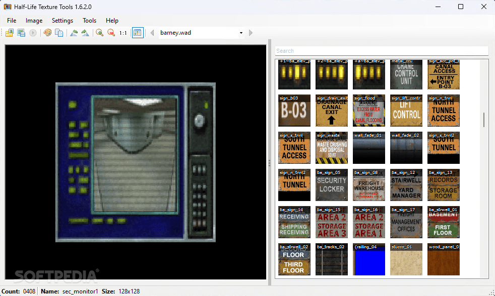The height and width of the screenshot is (296, 495).
Task: Click the Count value 0408 in status bar
Action: tap(29, 291)
